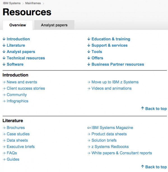Click up arrow icon of Introduction's Back to top

143,108
